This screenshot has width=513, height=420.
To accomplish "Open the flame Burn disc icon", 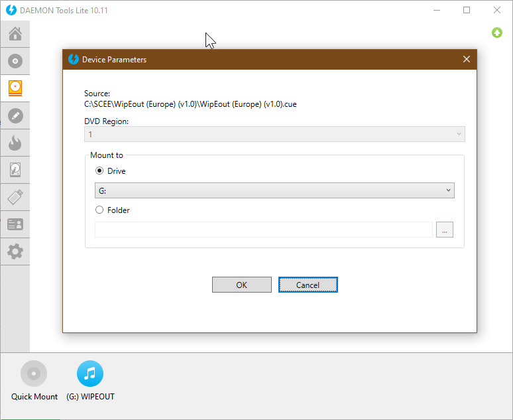I will click(15, 143).
